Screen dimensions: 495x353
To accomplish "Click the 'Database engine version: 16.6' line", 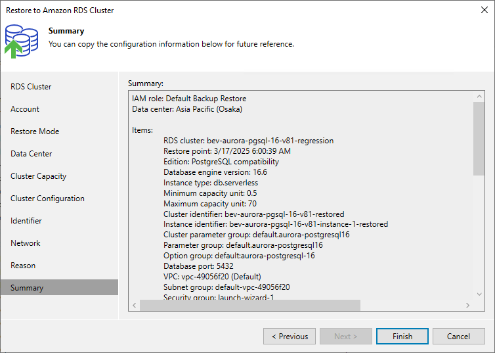I will [x=215, y=172].
